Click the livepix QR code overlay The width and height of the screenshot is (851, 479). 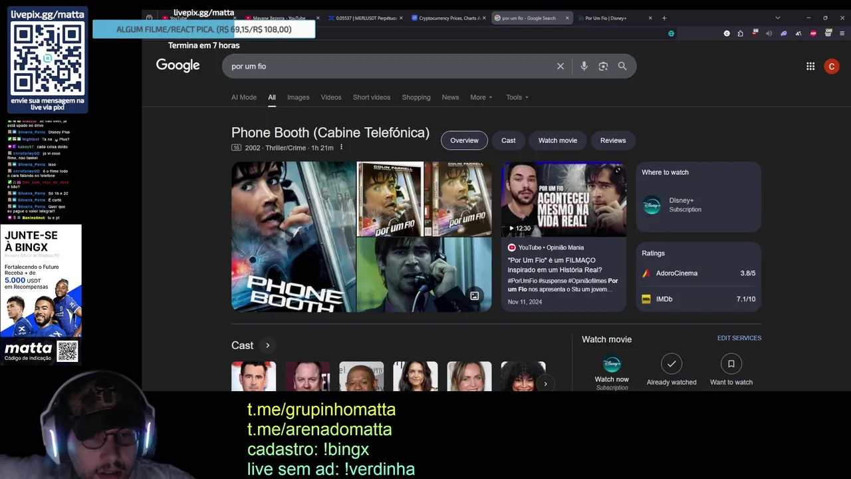click(48, 58)
